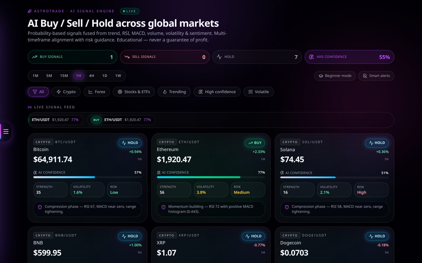
Task: Open the ETH/USDT feed item with BUY badge
Action: click(121, 120)
